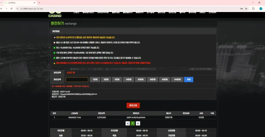265x137 pixels.
Task: Choose the 1만원 amount button
Action: point(95,80)
